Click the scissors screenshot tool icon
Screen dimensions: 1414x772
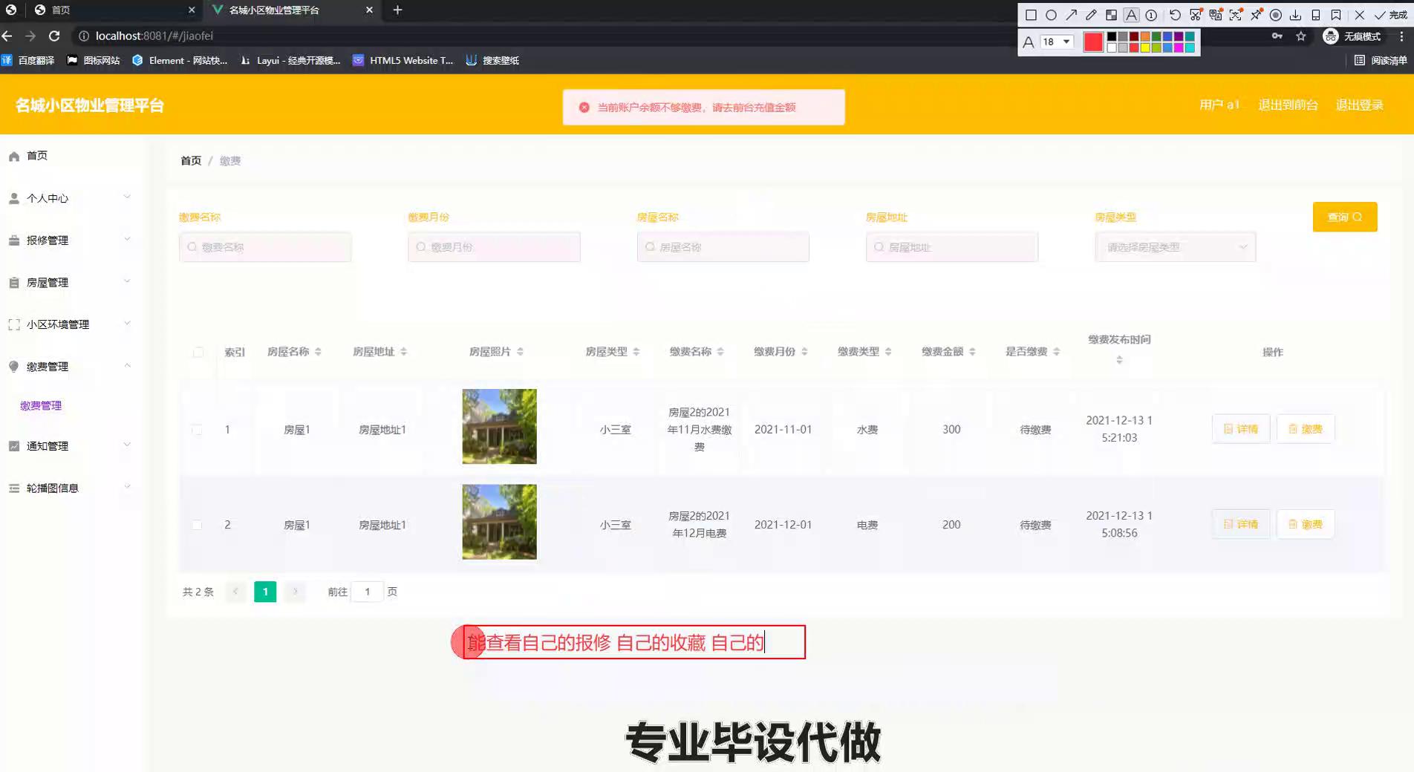1195,15
